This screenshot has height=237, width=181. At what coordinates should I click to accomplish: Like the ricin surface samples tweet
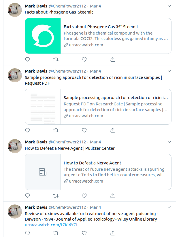coord(84,130)
